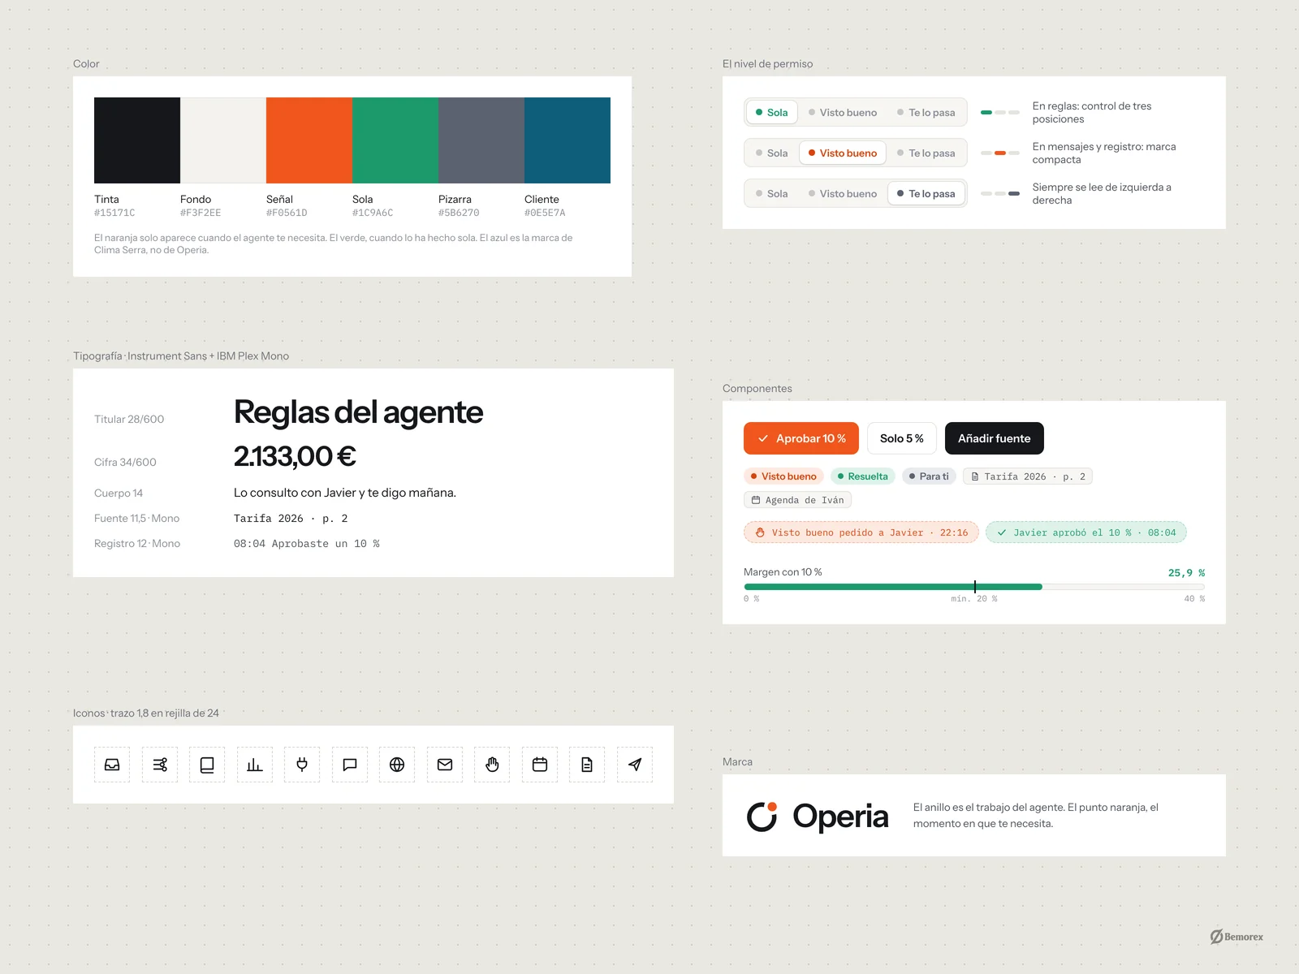This screenshot has height=974, width=1299.
Task: Choose 'Sola' in the row with Visto bueno active
Action: 771,153
